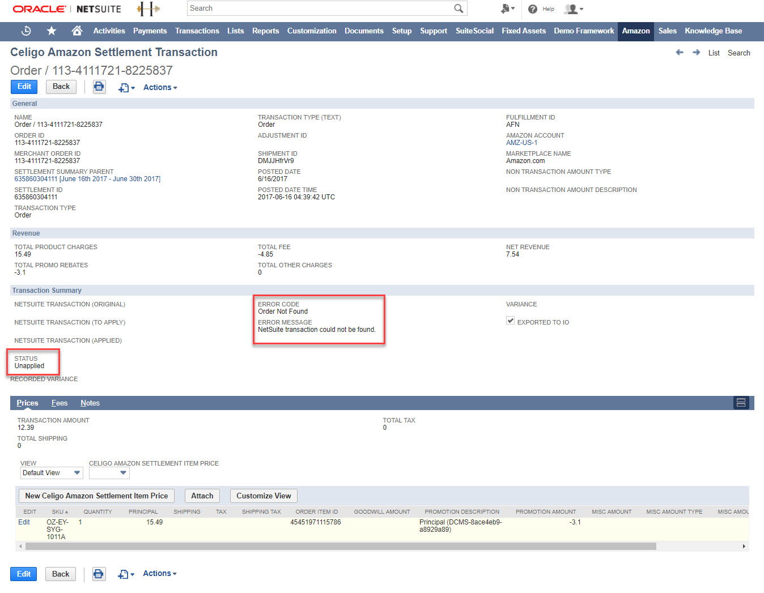This screenshot has height=593, width=764.
Task: Open the Activities menu
Action: pyautogui.click(x=109, y=31)
